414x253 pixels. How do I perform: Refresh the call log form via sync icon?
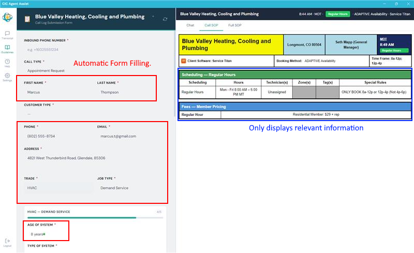(165, 19)
